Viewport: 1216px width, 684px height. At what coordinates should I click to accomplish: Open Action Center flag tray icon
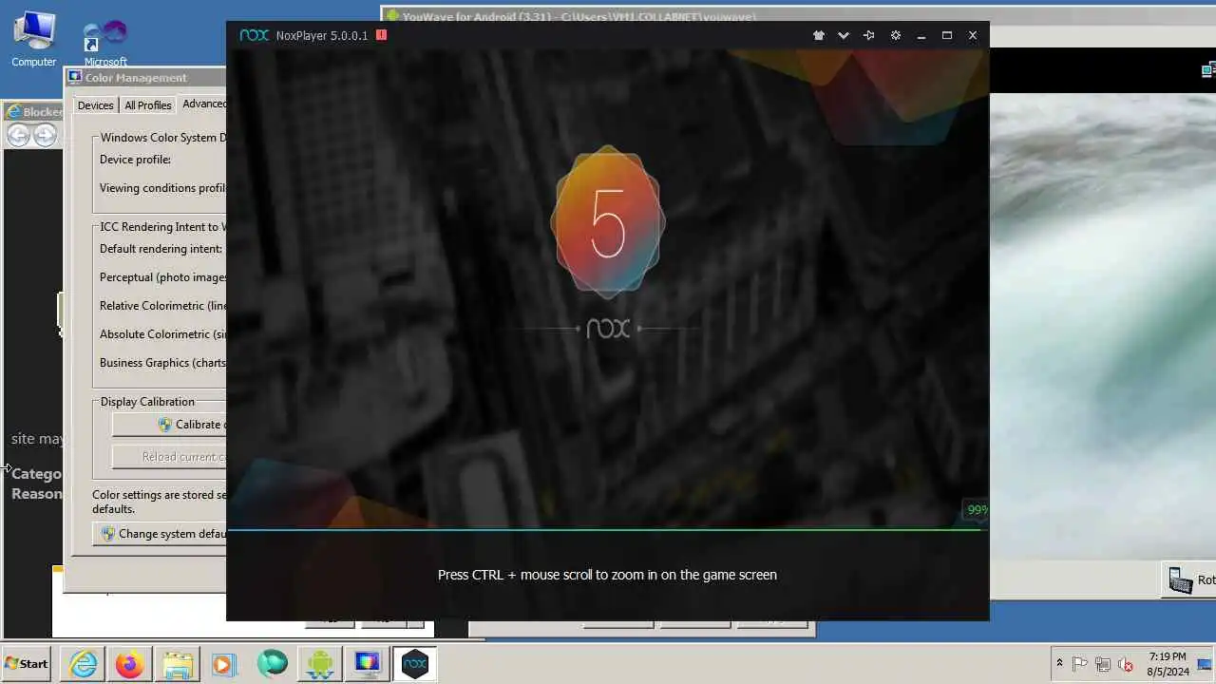coord(1080,664)
